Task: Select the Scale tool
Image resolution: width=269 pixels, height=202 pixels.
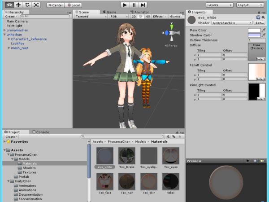Action: (x=36, y=5)
